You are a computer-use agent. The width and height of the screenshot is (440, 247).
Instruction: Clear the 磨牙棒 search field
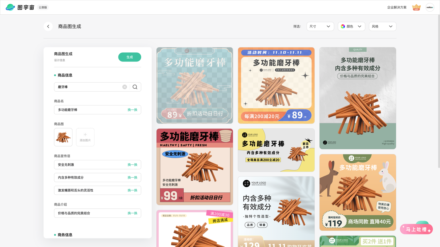[x=125, y=87]
